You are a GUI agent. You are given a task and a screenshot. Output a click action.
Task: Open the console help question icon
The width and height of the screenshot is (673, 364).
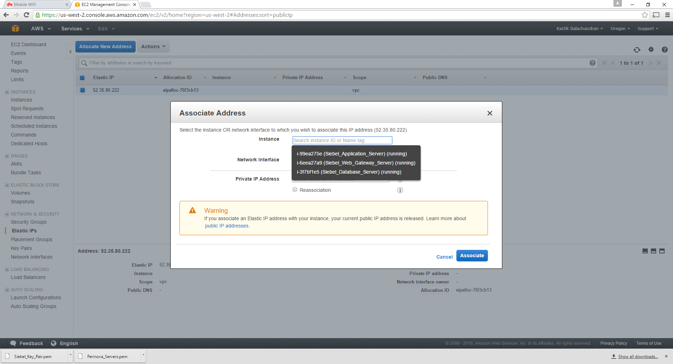coord(665,49)
